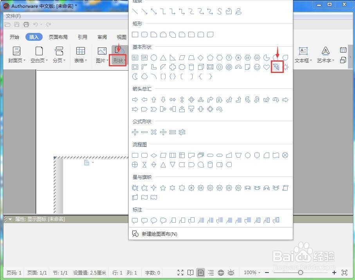This screenshot has height=280, width=355.
Task: Click the zoom slider handle
Action: click(x=301, y=273)
